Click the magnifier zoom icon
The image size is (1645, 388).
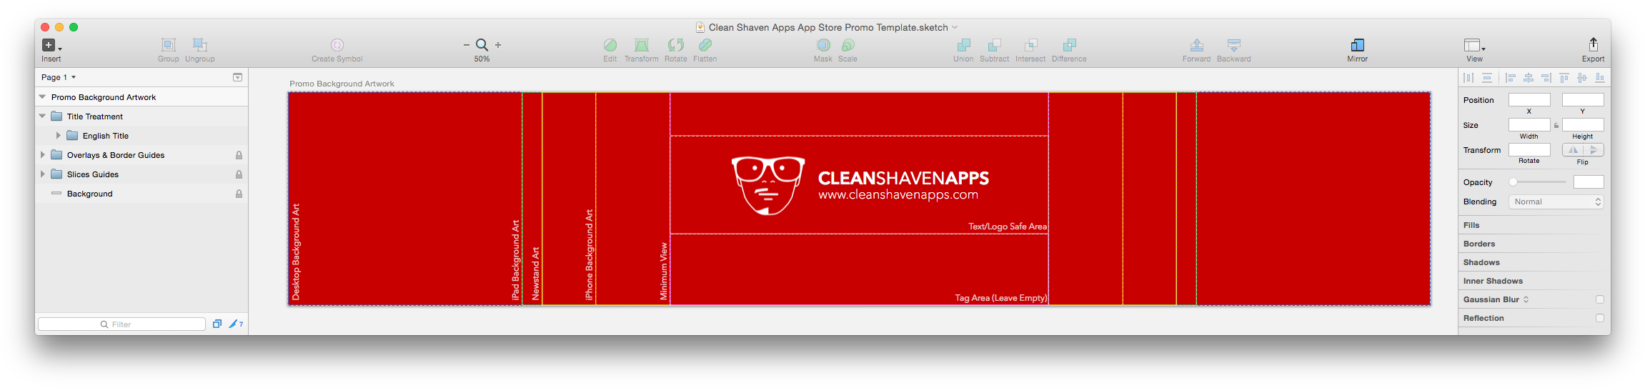click(x=482, y=45)
